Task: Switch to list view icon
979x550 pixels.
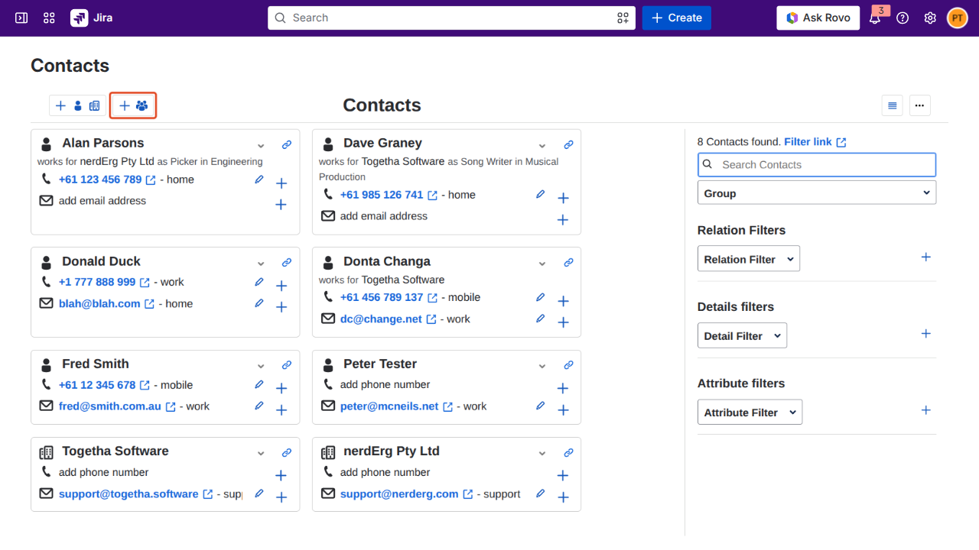Action: 892,105
